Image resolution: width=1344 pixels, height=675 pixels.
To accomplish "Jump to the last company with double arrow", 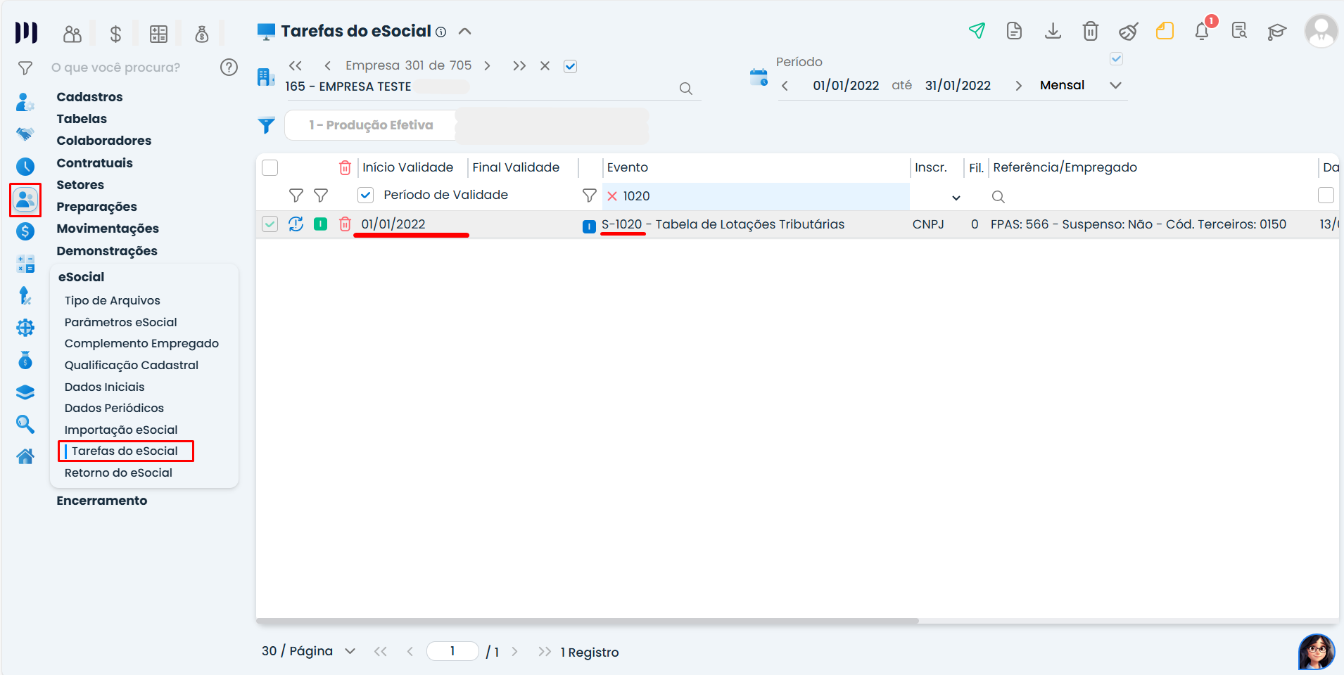I will tap(519, 66).
